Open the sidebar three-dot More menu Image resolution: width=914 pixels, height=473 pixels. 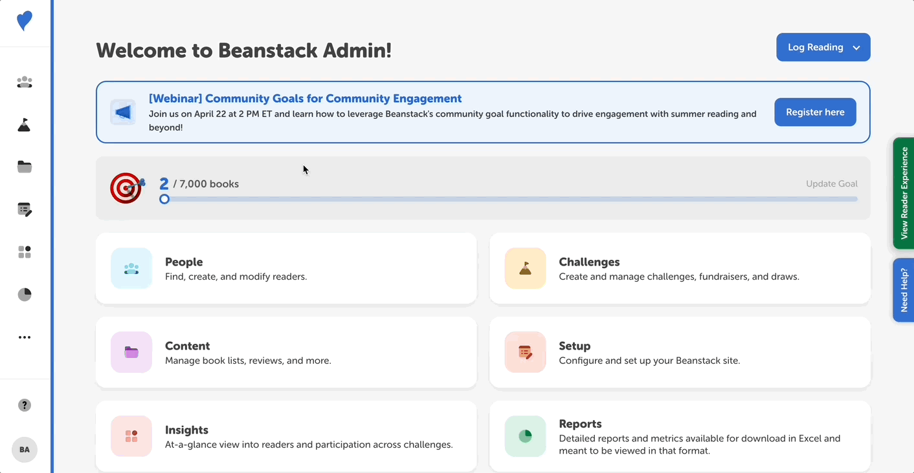pyautogui.click(x=24, y=337)
